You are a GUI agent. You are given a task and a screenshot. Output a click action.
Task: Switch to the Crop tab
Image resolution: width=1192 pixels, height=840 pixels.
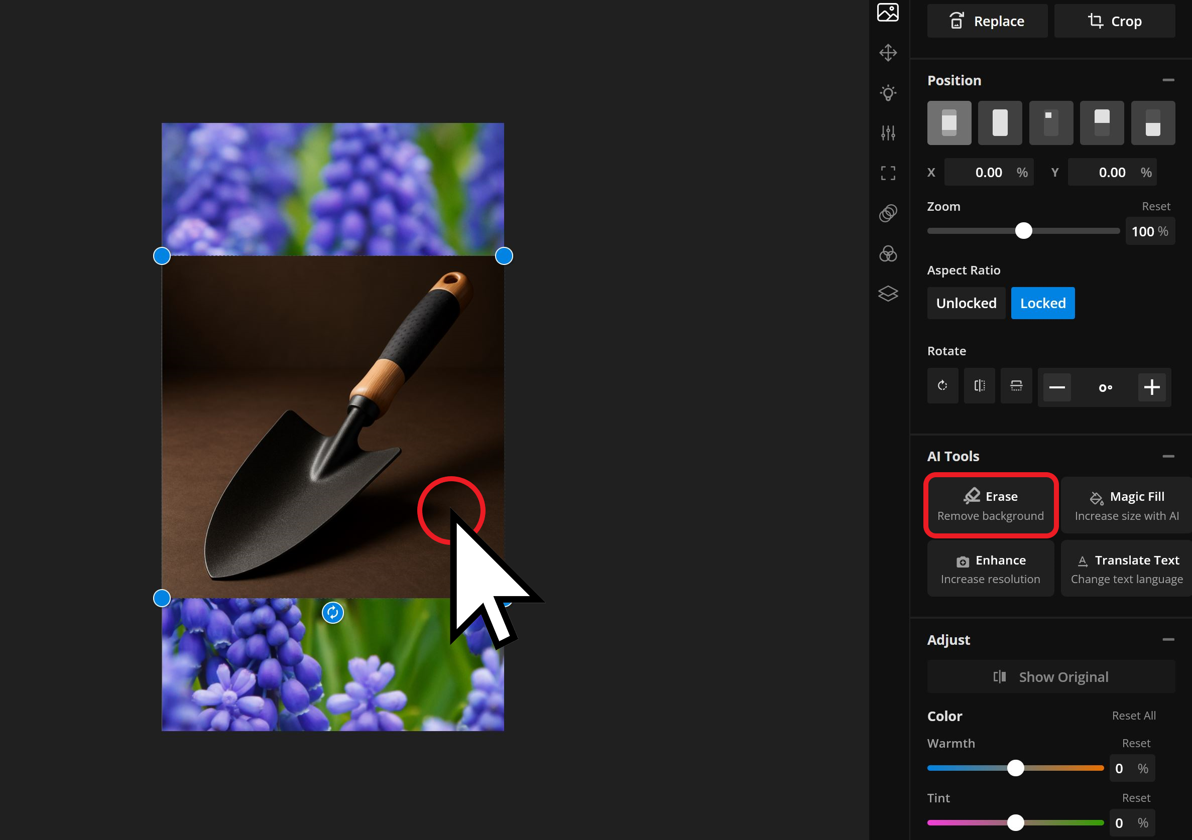tap(1114, 21)
